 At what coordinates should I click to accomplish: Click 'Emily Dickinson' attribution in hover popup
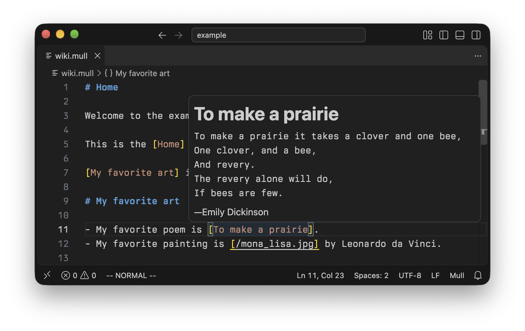point(235,212)
